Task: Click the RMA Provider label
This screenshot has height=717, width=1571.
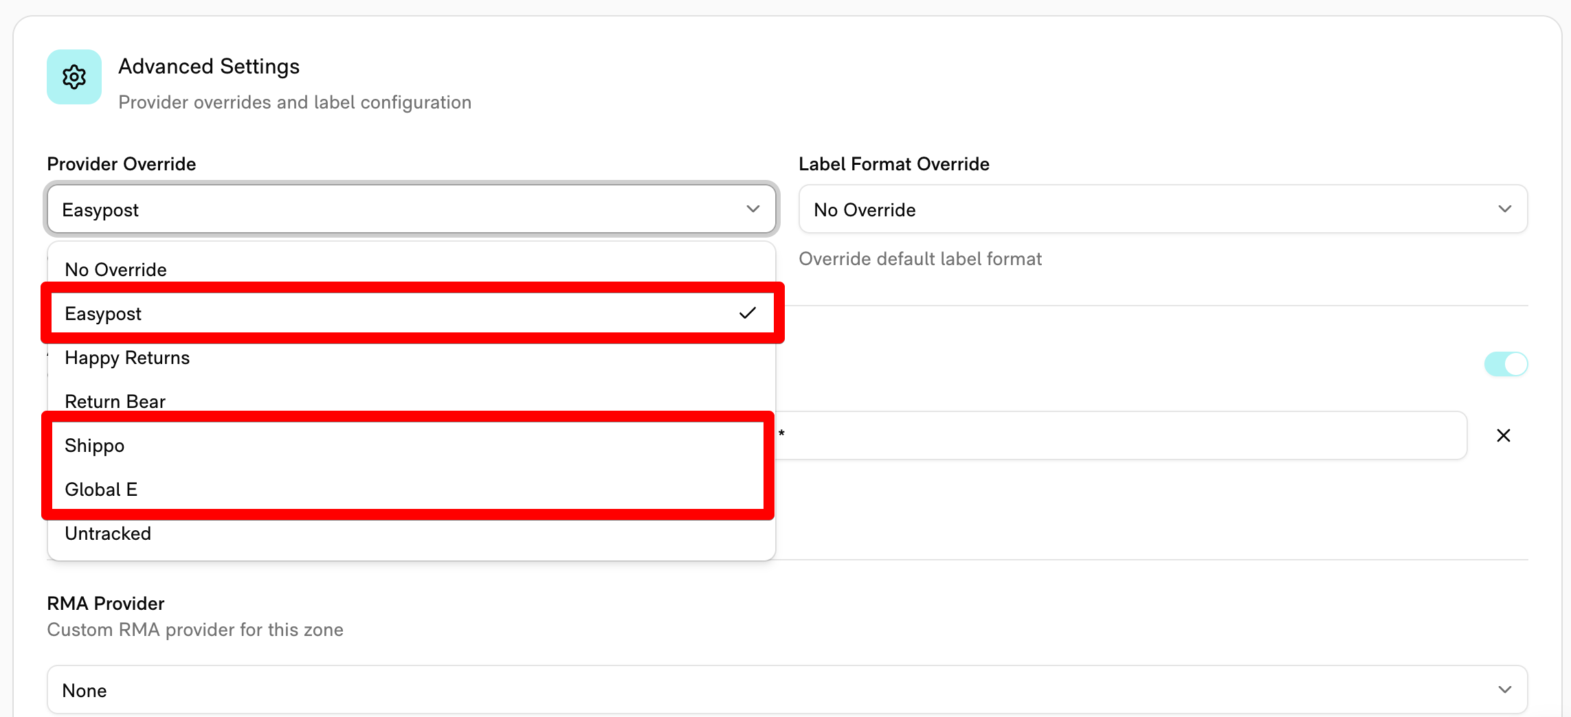Action: click(106, 603)
